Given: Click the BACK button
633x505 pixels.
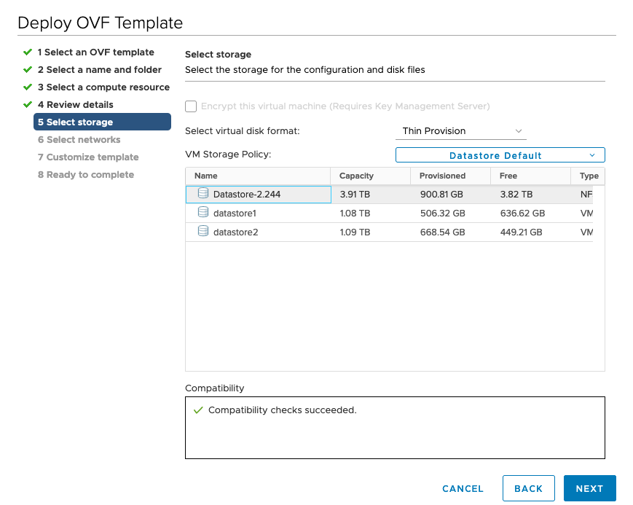Looking at the screenshot, I should (528, 488).
